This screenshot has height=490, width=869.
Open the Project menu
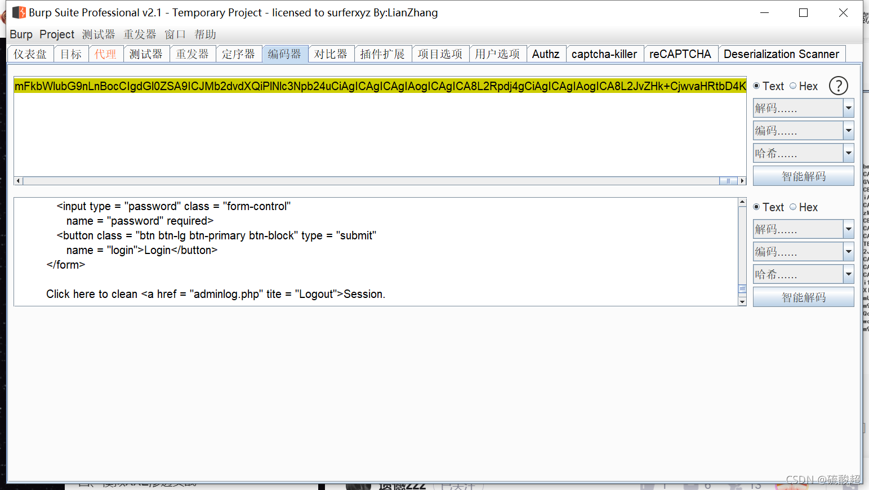57,34
